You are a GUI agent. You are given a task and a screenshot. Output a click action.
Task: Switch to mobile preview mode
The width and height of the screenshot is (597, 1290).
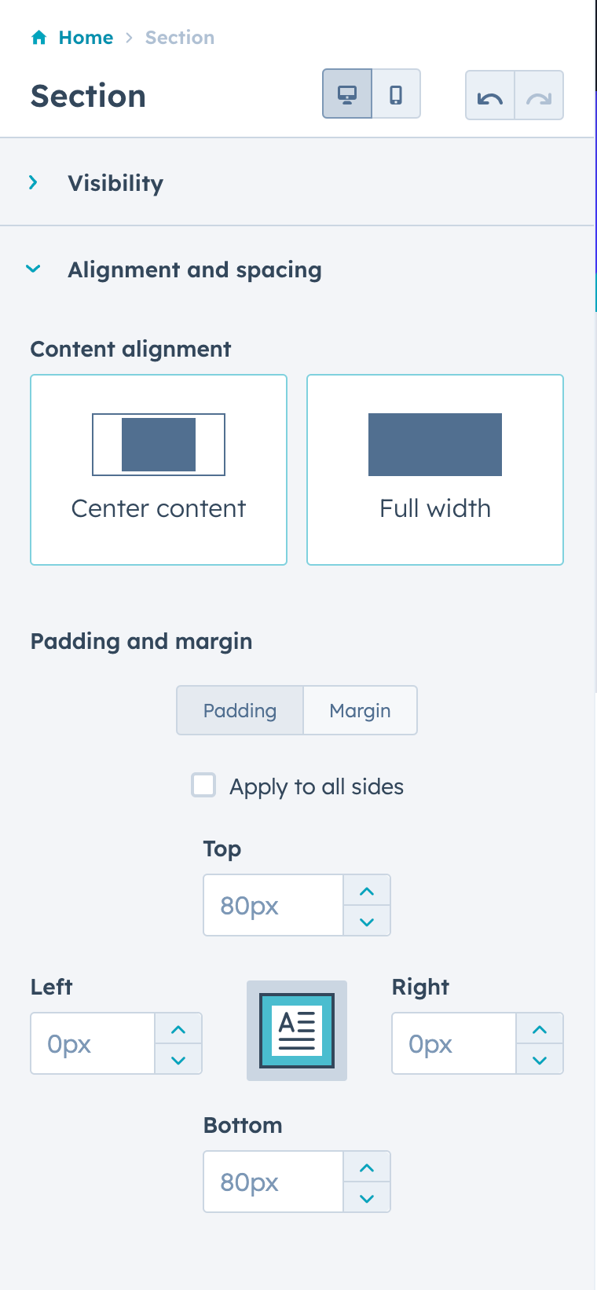[397, 93]
